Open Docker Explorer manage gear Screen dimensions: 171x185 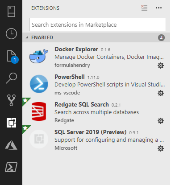tap(161, 66)
